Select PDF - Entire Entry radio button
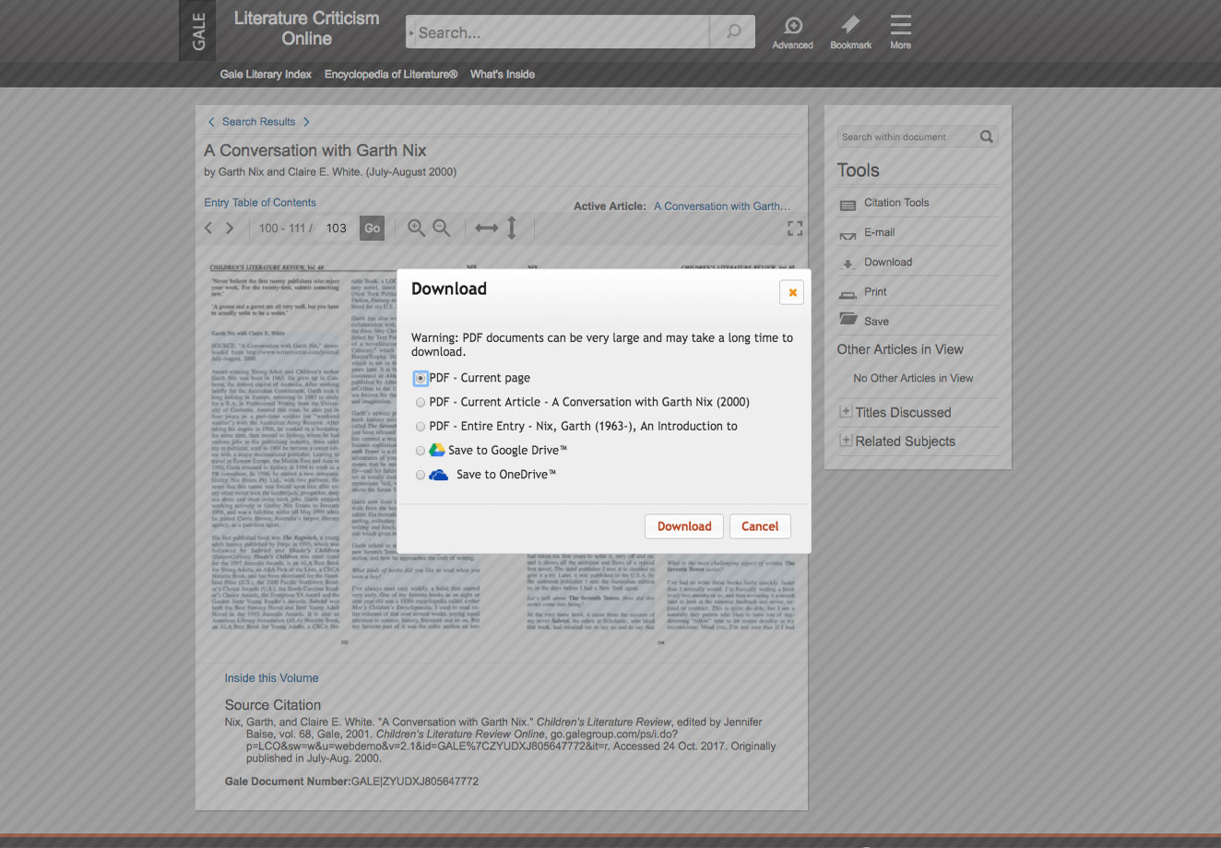The height and width of the screenshot is (848, 1221). pos(421,427)
